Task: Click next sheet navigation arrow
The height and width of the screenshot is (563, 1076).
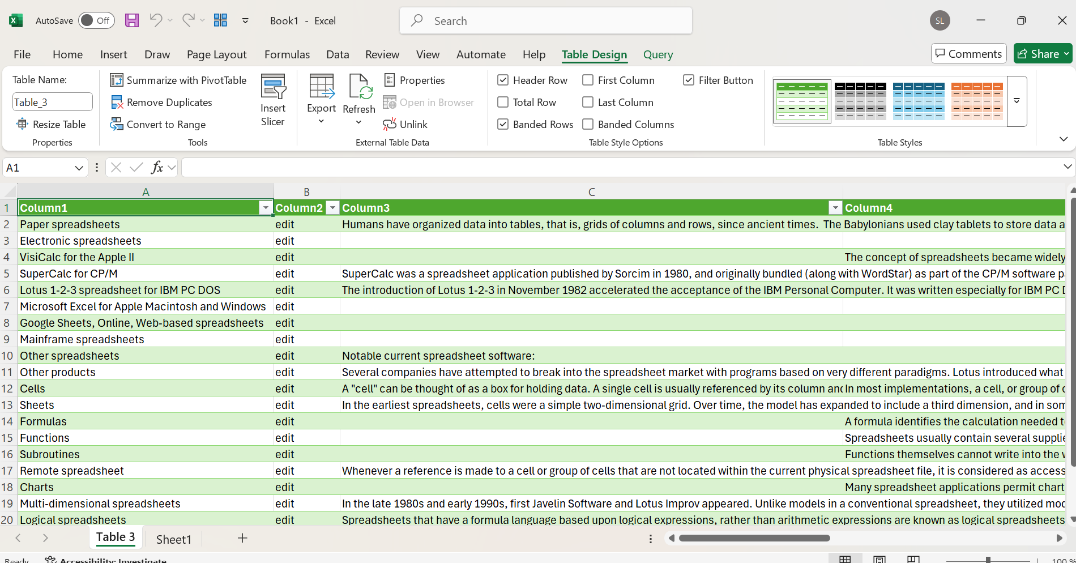Action: (x=45, y=538)
